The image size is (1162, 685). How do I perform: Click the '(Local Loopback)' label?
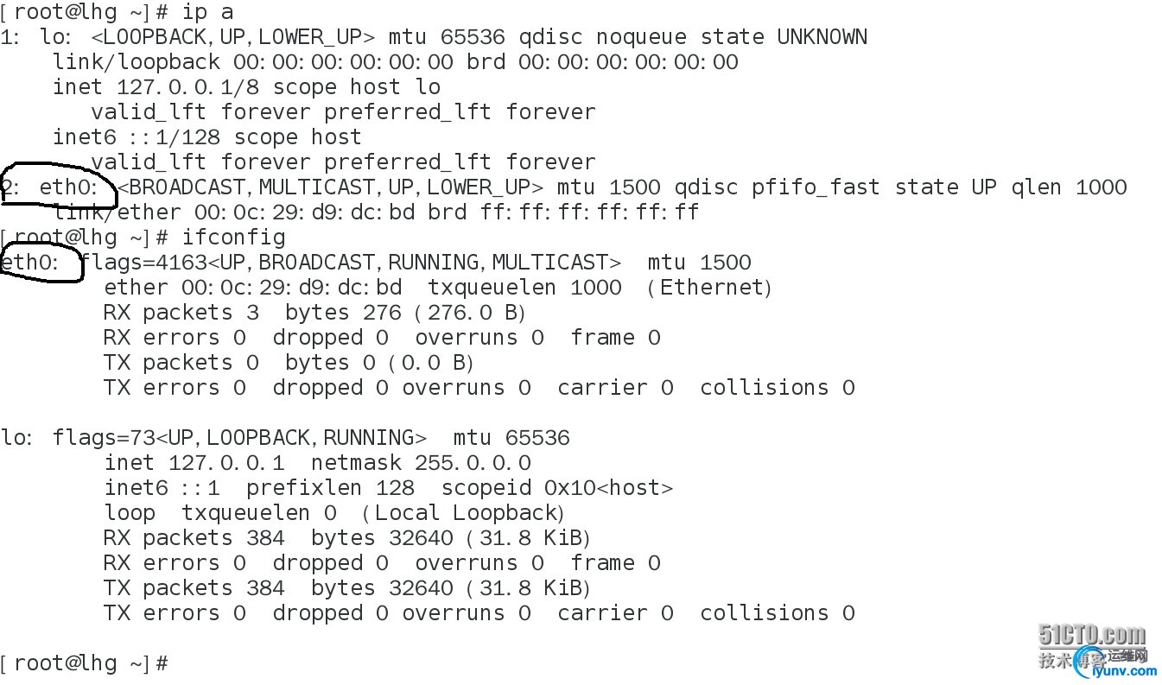[463, 513]
